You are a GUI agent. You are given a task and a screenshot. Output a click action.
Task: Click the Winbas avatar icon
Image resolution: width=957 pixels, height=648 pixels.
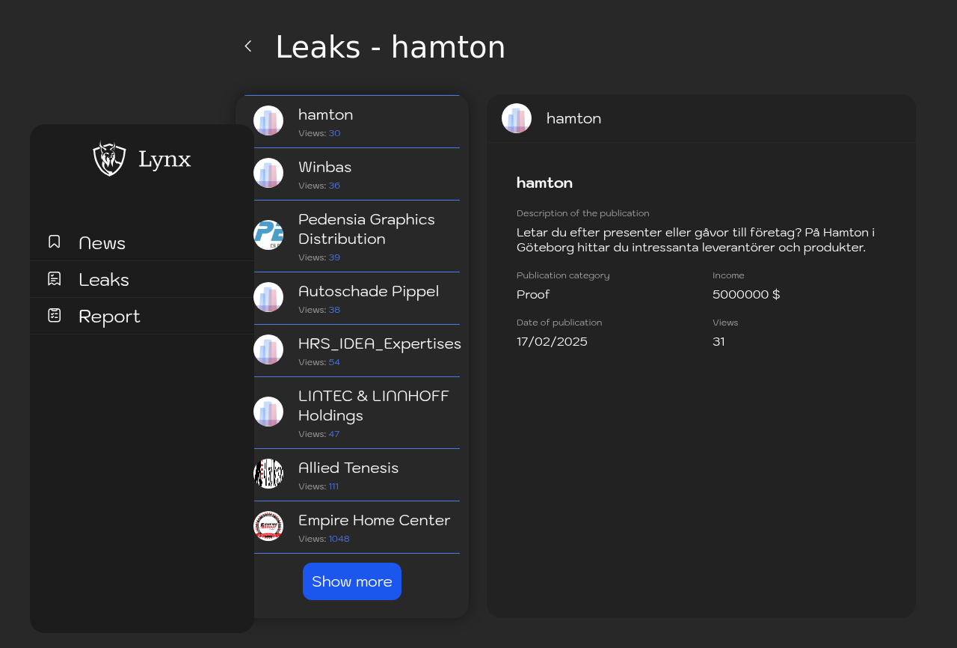click(268, 173)
